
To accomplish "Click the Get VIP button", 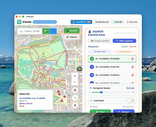I will tap(118, 22).
